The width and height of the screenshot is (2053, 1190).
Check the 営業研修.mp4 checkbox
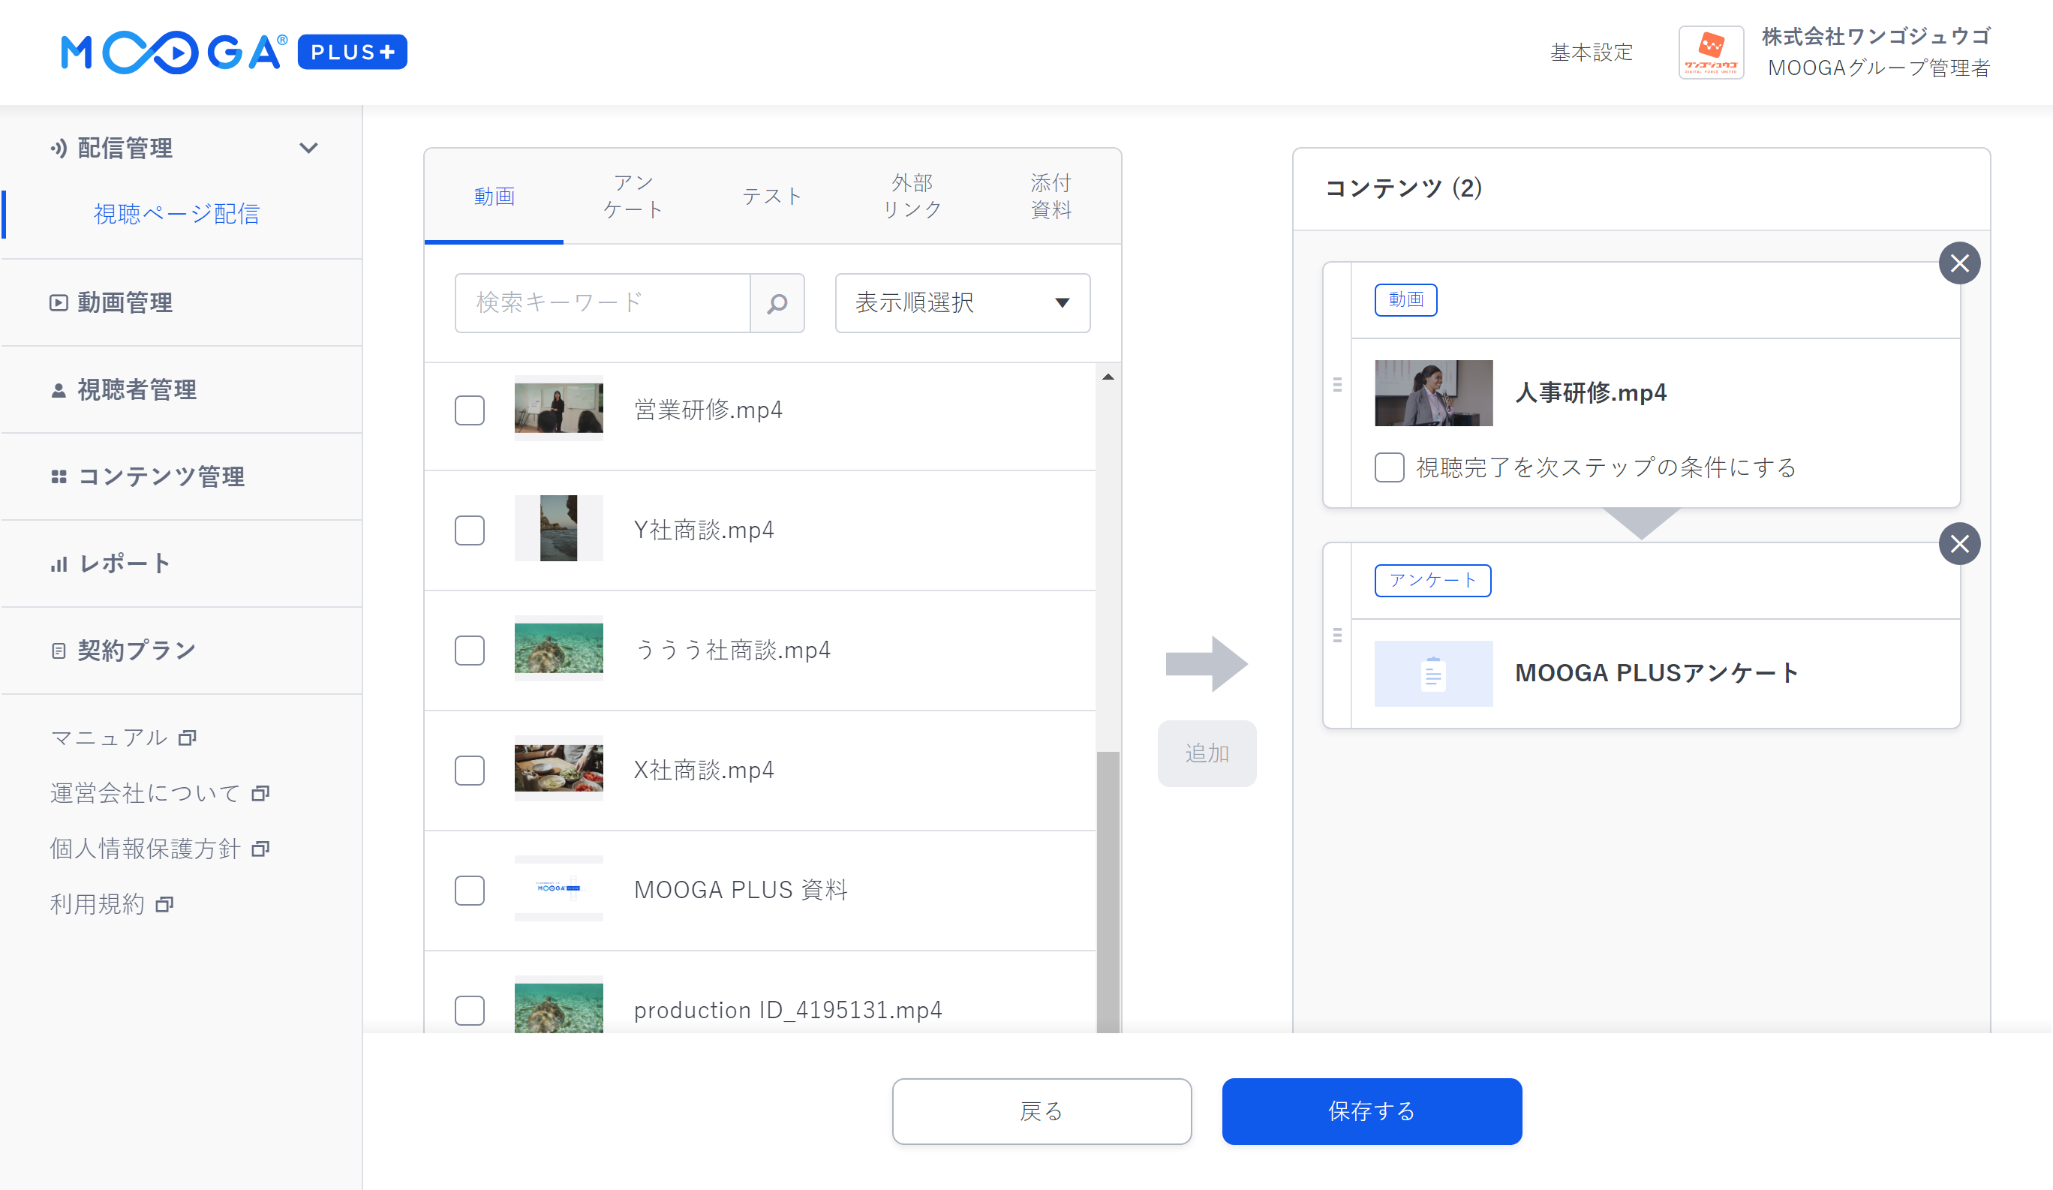469,410
